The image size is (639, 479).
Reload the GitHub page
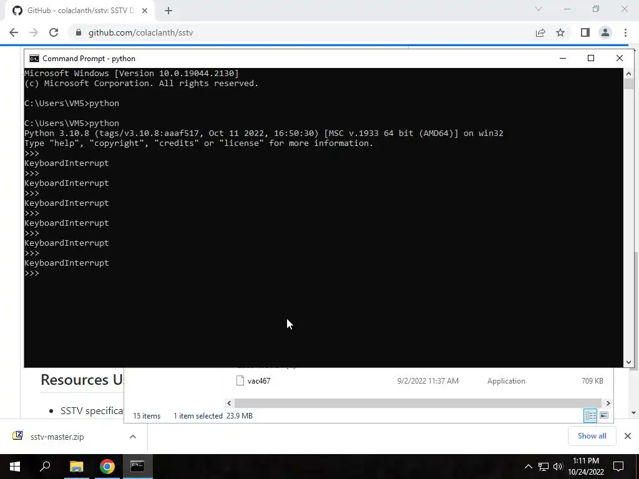click(54, 32)
